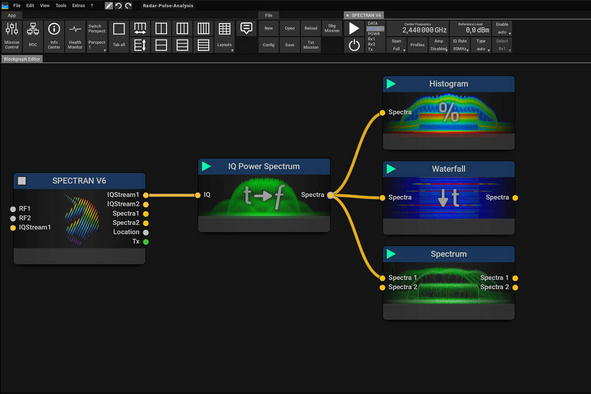Click the play icon on the Histogram block
This screenshot has width=591, height=394.
(x=391, y=84)
